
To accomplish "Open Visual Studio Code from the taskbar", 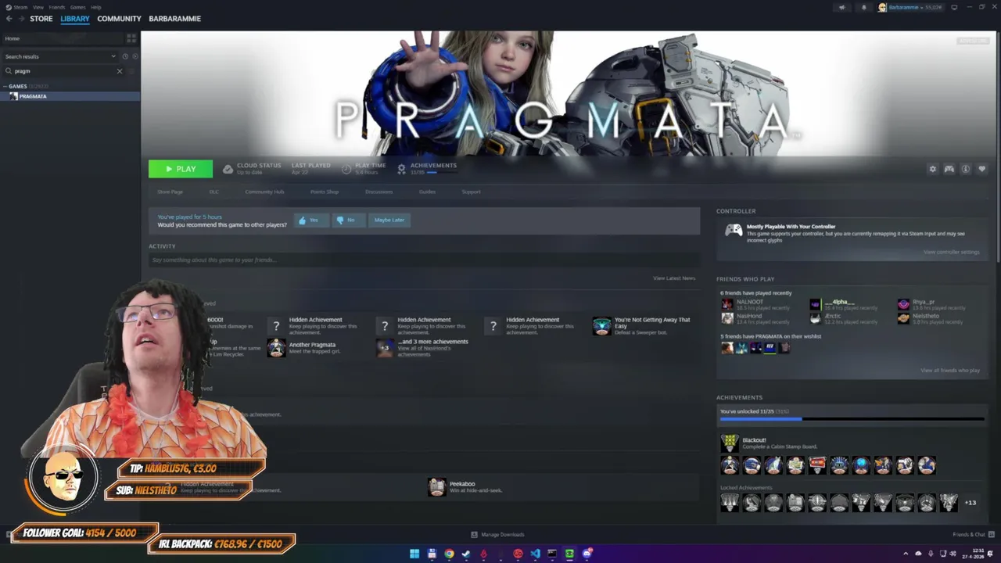I will [x=535, y=554].
